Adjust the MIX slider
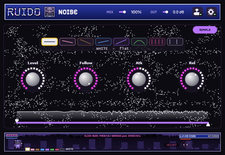The image size is (225, 155). coord(122,12)
